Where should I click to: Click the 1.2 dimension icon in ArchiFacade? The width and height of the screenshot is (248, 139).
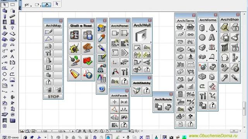click(124, 109)
